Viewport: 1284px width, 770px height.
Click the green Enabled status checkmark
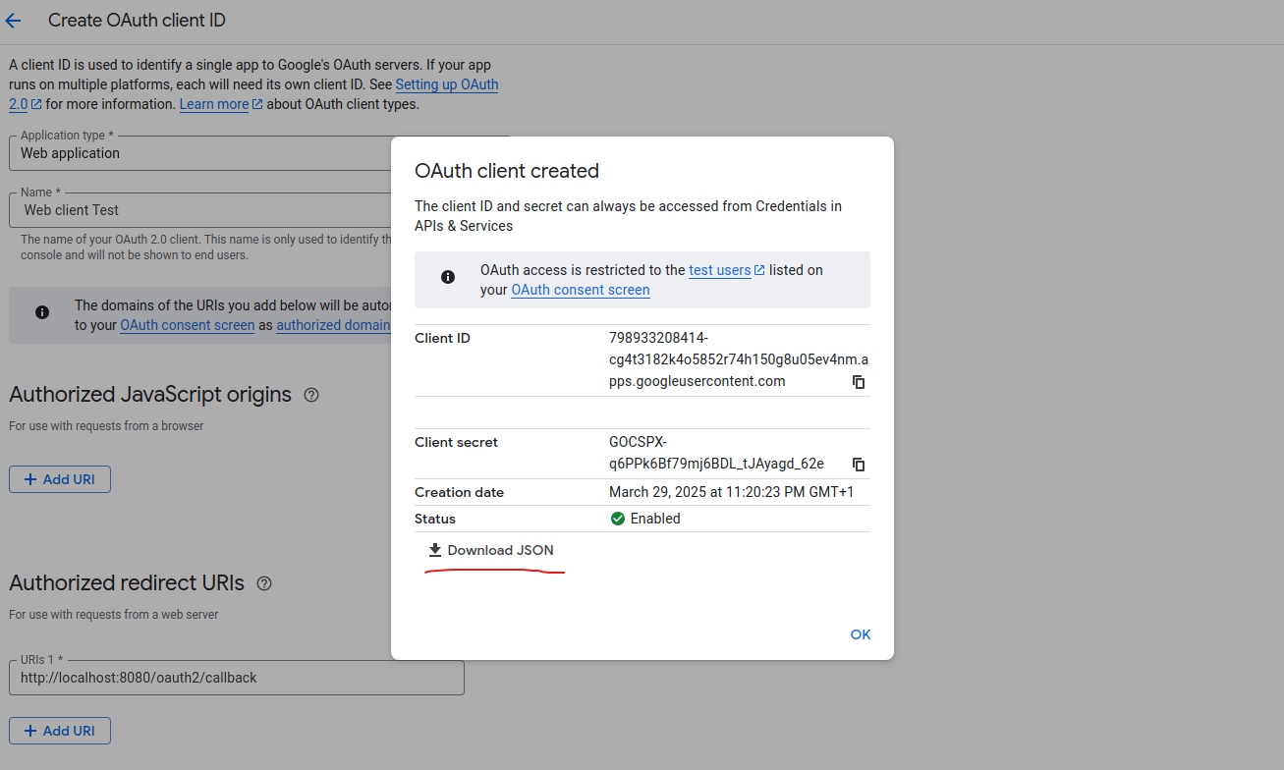(x=618, y=519)
